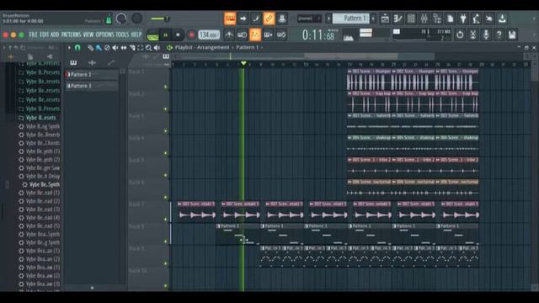Toggle wait for input before playing
The image size is (539, 303).
(242, 35)
